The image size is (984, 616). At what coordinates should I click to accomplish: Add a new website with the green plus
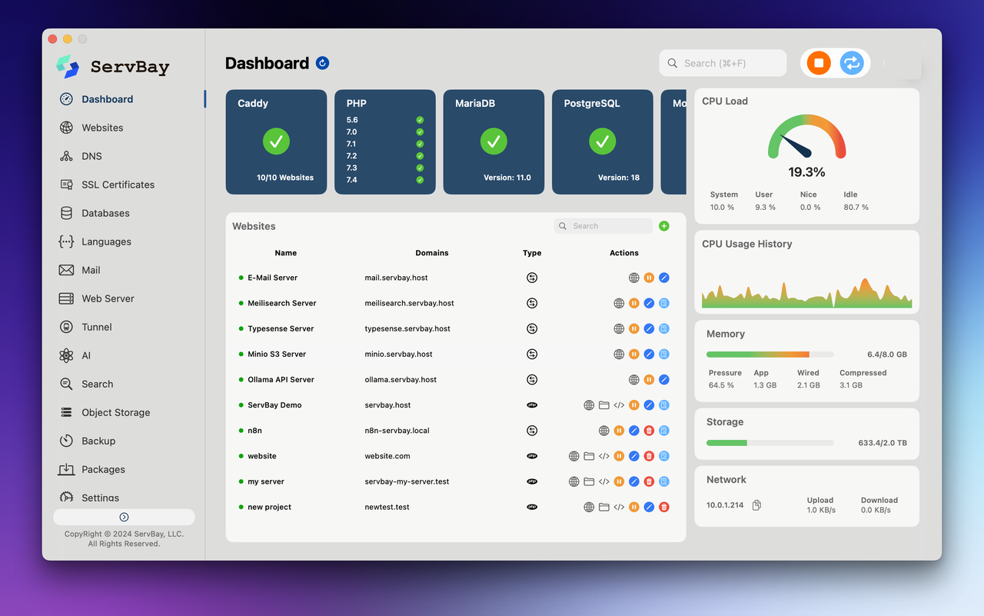click(664, 226)
